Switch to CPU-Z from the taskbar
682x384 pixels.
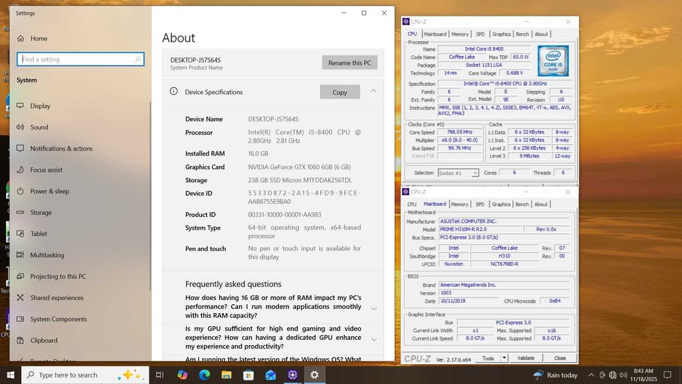tap(293, 375)
